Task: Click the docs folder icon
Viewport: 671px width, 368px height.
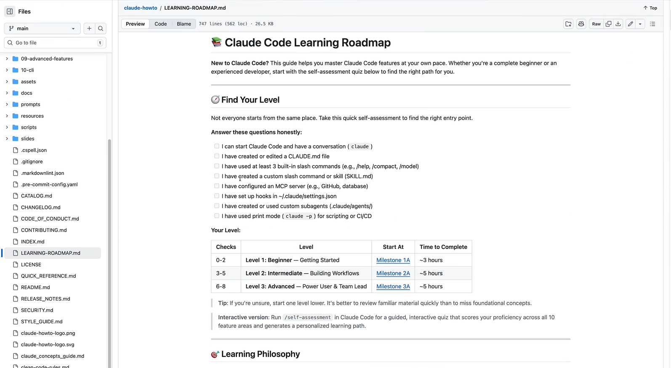Action: point(16,93)
